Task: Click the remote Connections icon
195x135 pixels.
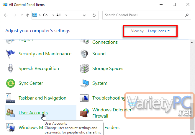Action: click(84, 41)
